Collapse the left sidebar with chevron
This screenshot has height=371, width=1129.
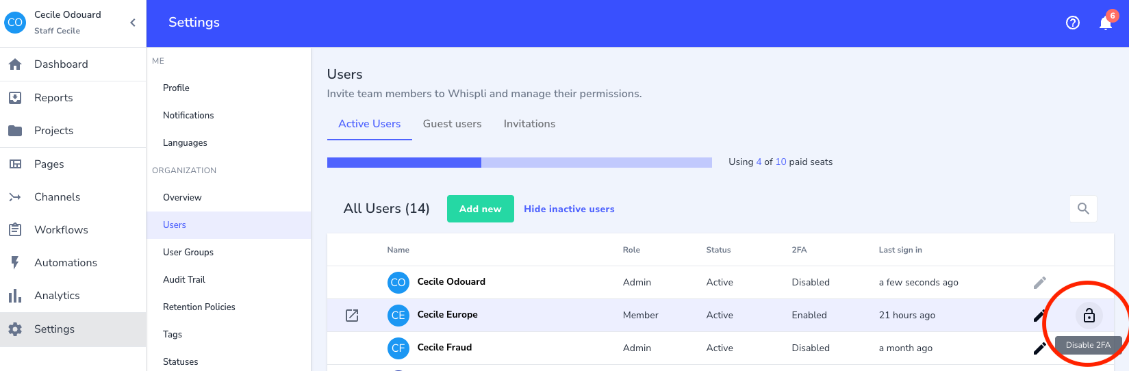point(133,23)
